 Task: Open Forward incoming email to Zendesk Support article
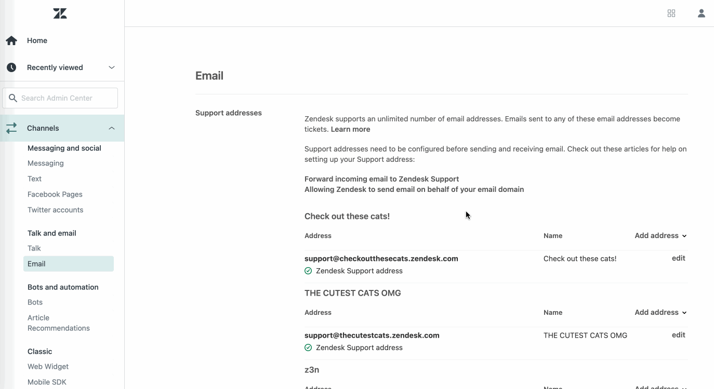381,178
